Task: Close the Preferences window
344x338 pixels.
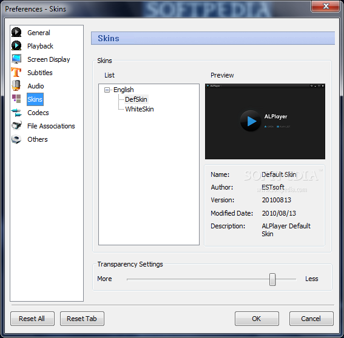Action: (326, 6)
